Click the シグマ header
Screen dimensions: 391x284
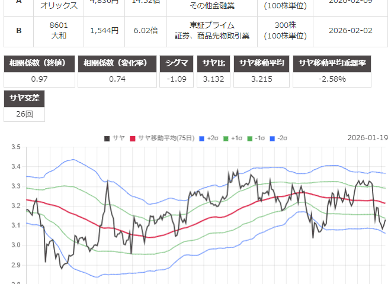[177, 64]
